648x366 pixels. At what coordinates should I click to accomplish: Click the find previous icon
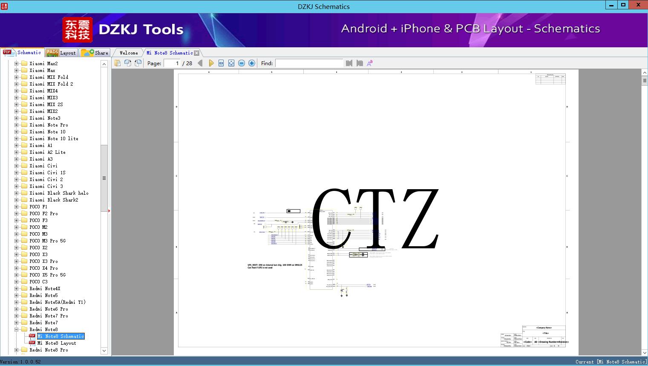[x=349, y=63]
